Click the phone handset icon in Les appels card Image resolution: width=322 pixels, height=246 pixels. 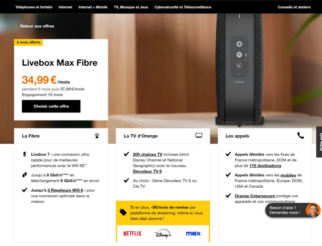coord(301,135)
